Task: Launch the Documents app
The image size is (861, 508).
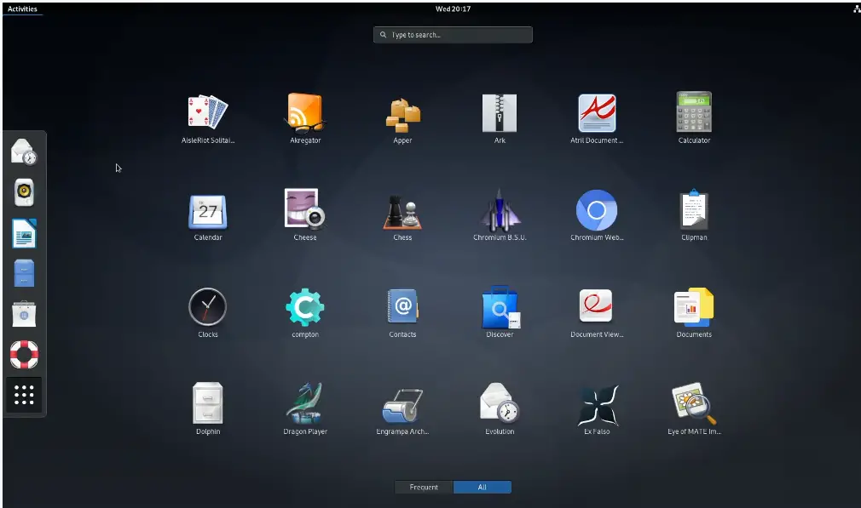Action: [x=694, y=307]
